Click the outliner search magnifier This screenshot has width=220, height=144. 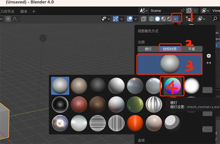[214, 19]
